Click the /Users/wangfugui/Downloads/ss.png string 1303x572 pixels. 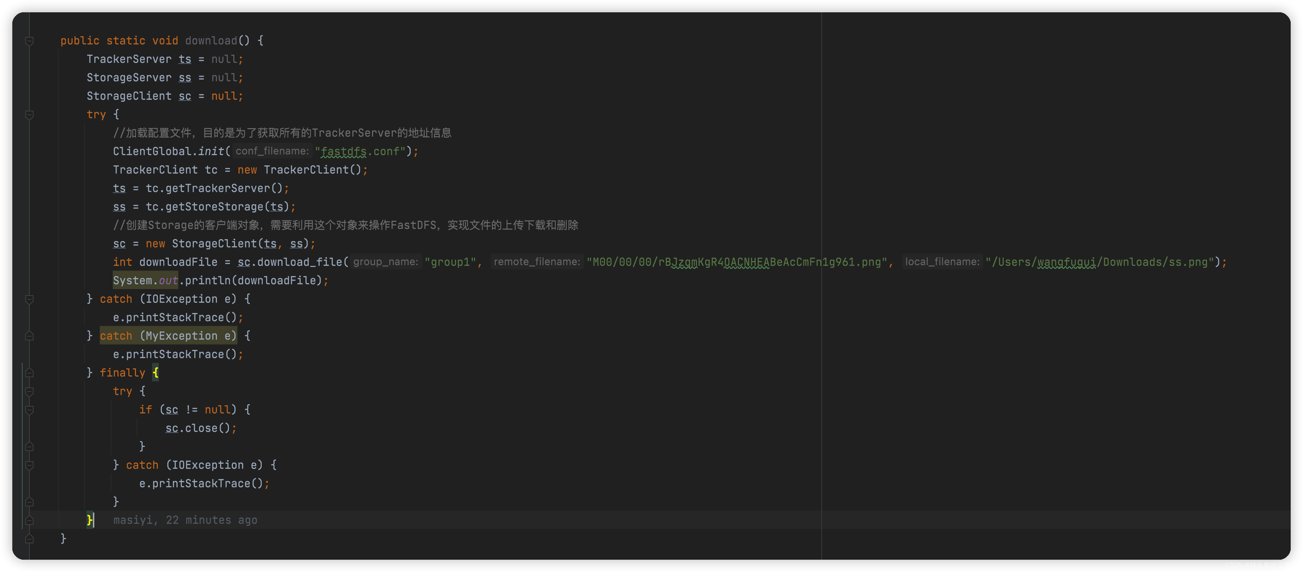(x=1099, y=262)
